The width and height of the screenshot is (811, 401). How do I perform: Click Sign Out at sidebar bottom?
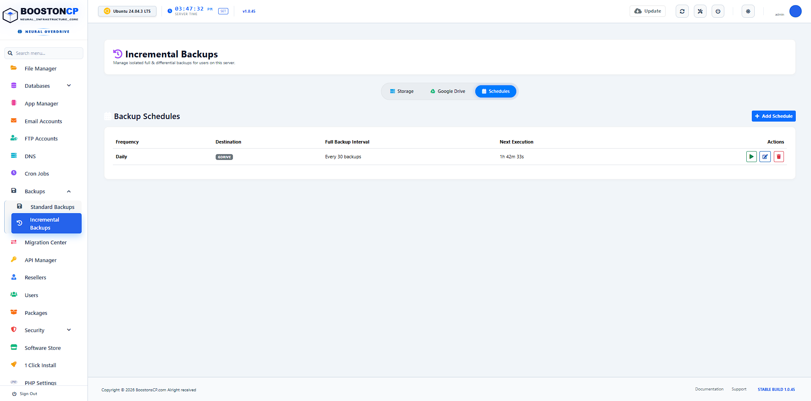pyautogui.click(x=25, y=394)
